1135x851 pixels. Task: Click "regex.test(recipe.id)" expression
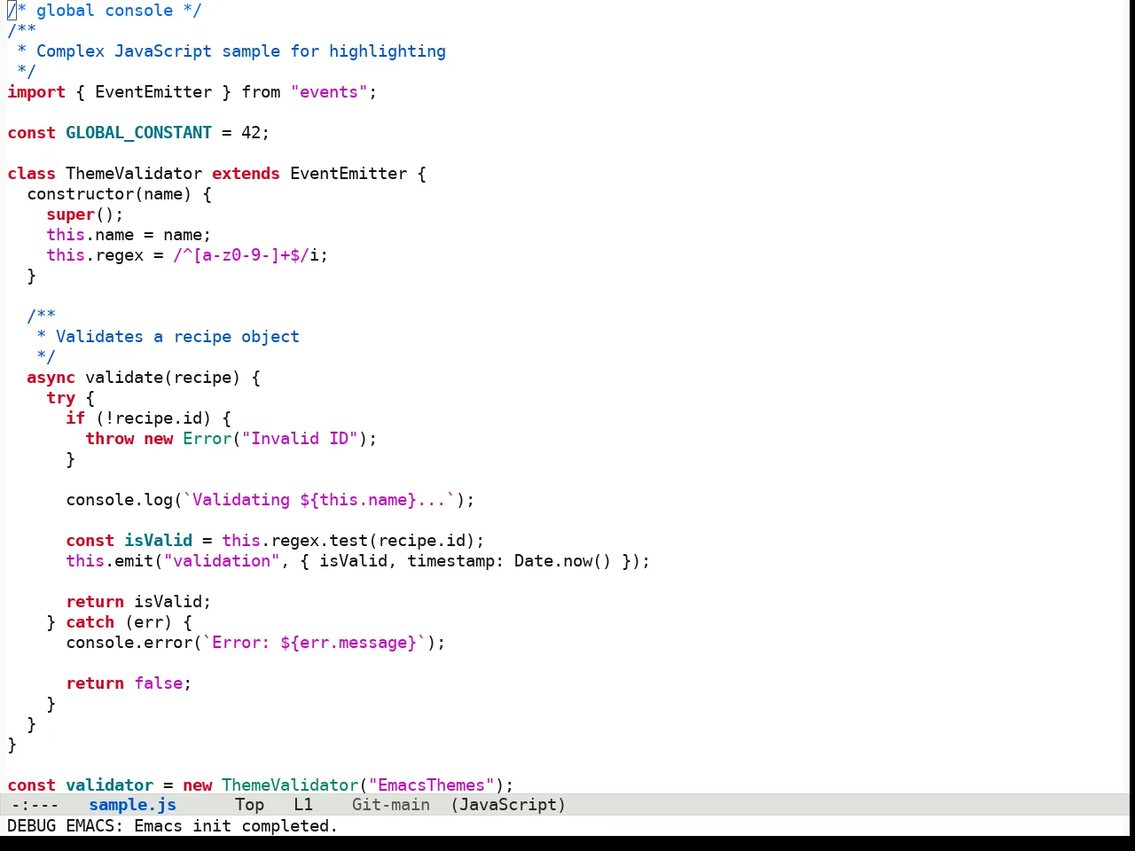(x=372, y=541)
